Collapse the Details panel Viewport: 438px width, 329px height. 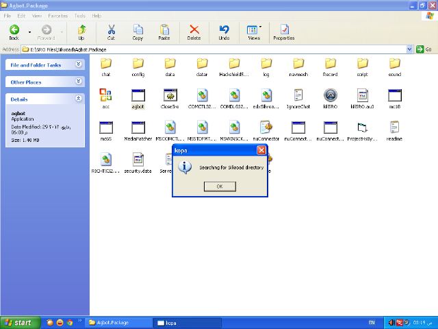(79, 99)
